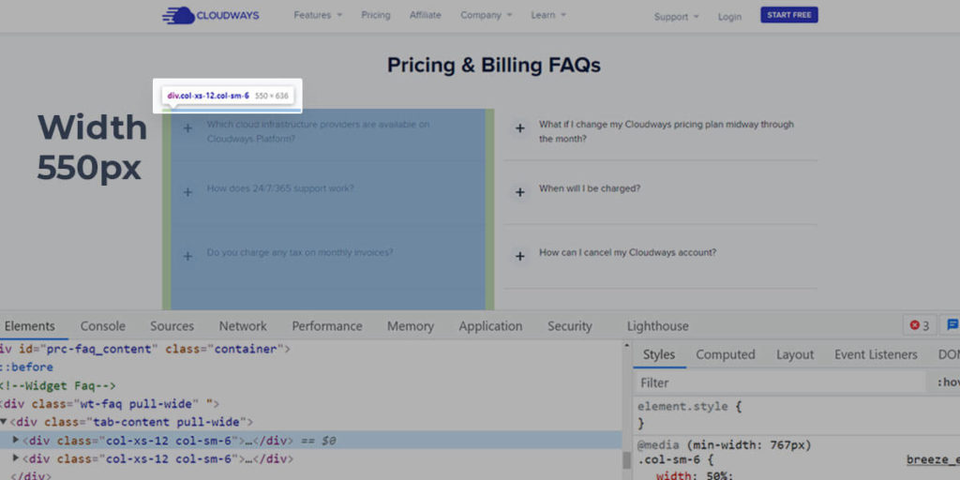
Task: Expand the Company dropdown menu
Action: tap(487, 15)
